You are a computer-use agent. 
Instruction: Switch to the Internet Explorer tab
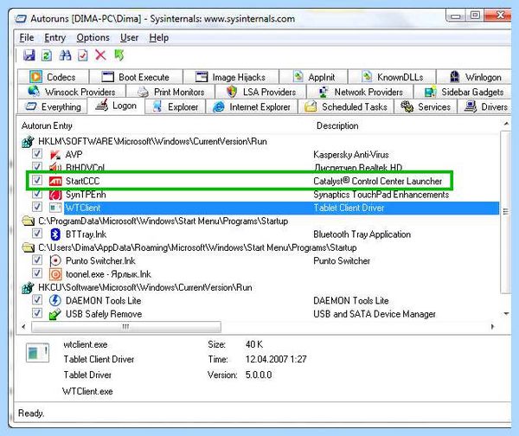click(x=252, y=107)
